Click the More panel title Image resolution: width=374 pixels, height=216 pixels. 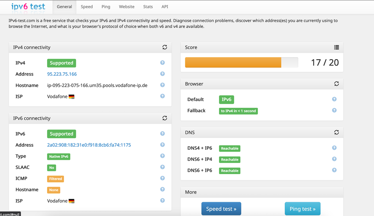(x=191, y=192)
